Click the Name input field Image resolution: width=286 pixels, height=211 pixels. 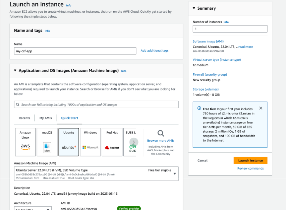pyautogui.click(x=75, y=51)
